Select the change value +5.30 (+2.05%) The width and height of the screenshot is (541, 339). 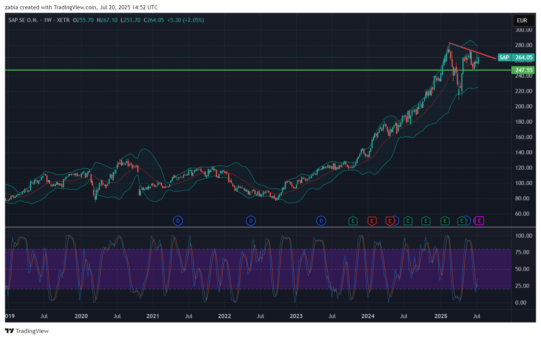coord(186,20)
